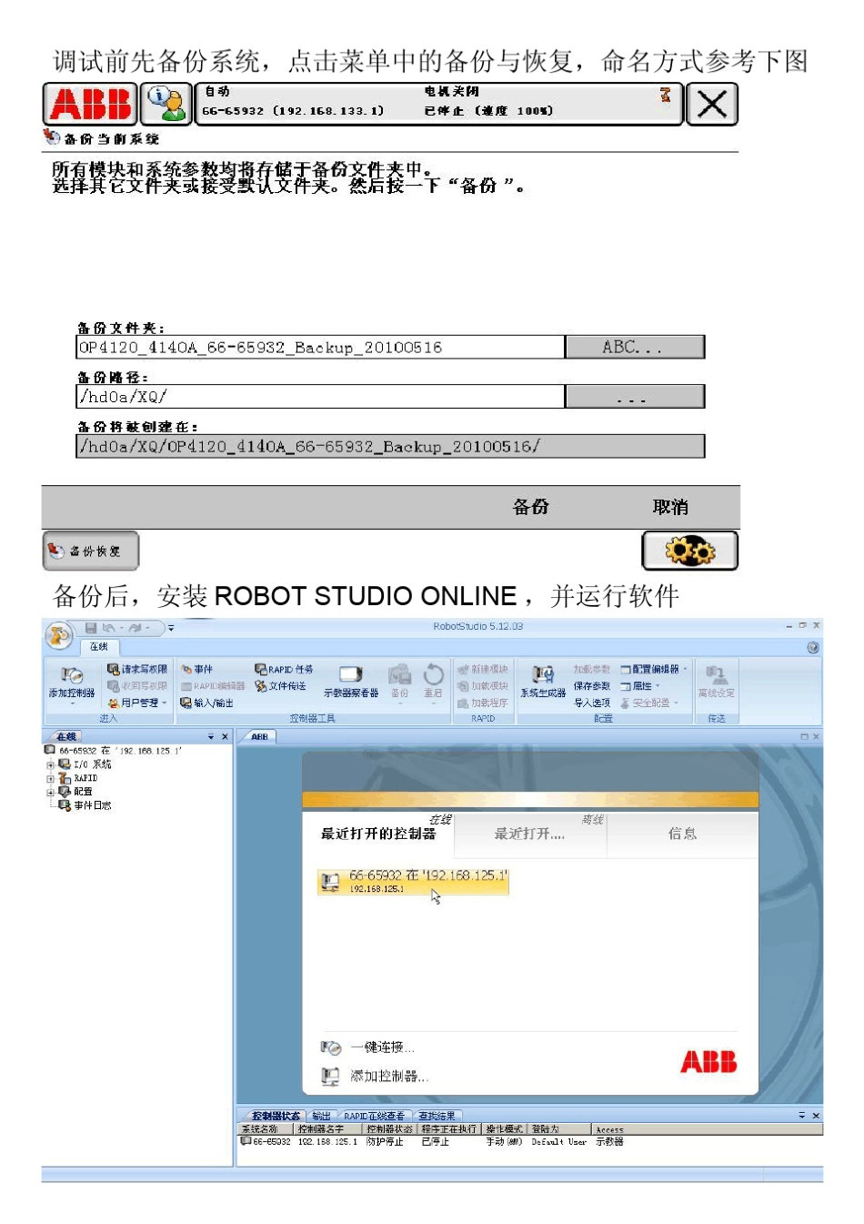Viewport: 864px width, 1224px height.
Task: Select the ABB document tab
Action: tap(260, 736)
